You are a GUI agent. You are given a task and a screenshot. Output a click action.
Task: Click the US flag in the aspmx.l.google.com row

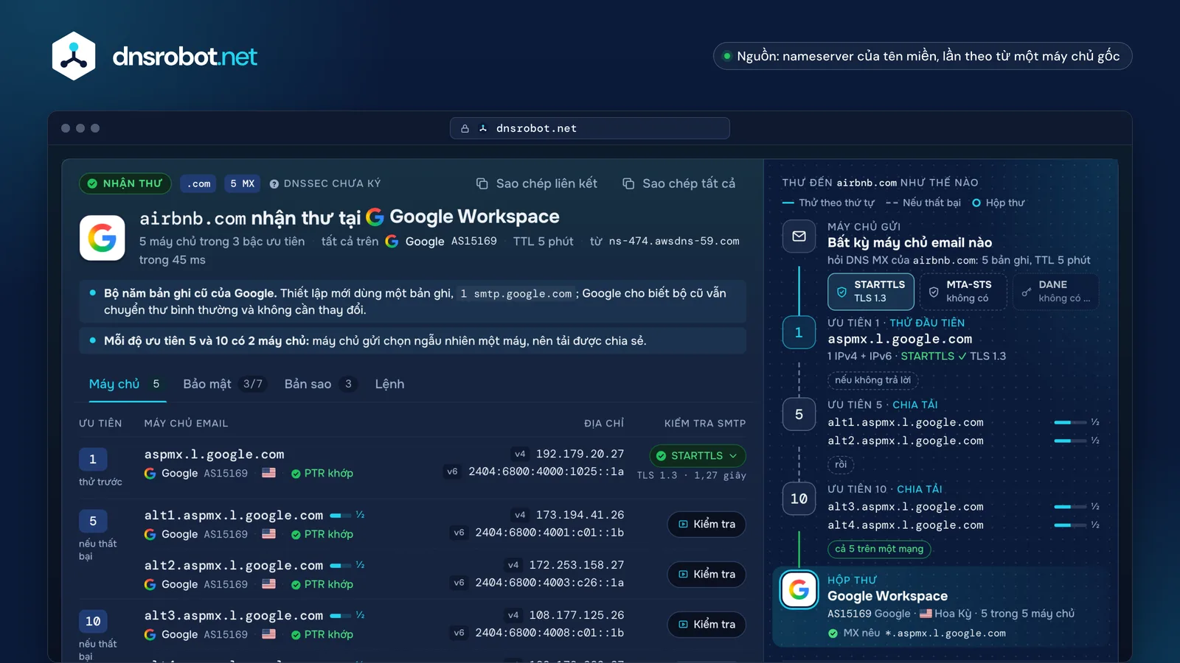click(269, 473)
